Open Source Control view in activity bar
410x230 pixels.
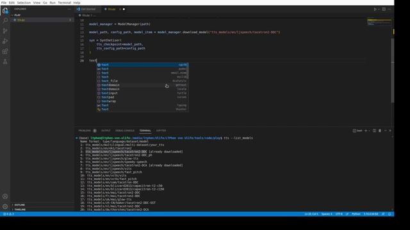[x=5, y=31]
